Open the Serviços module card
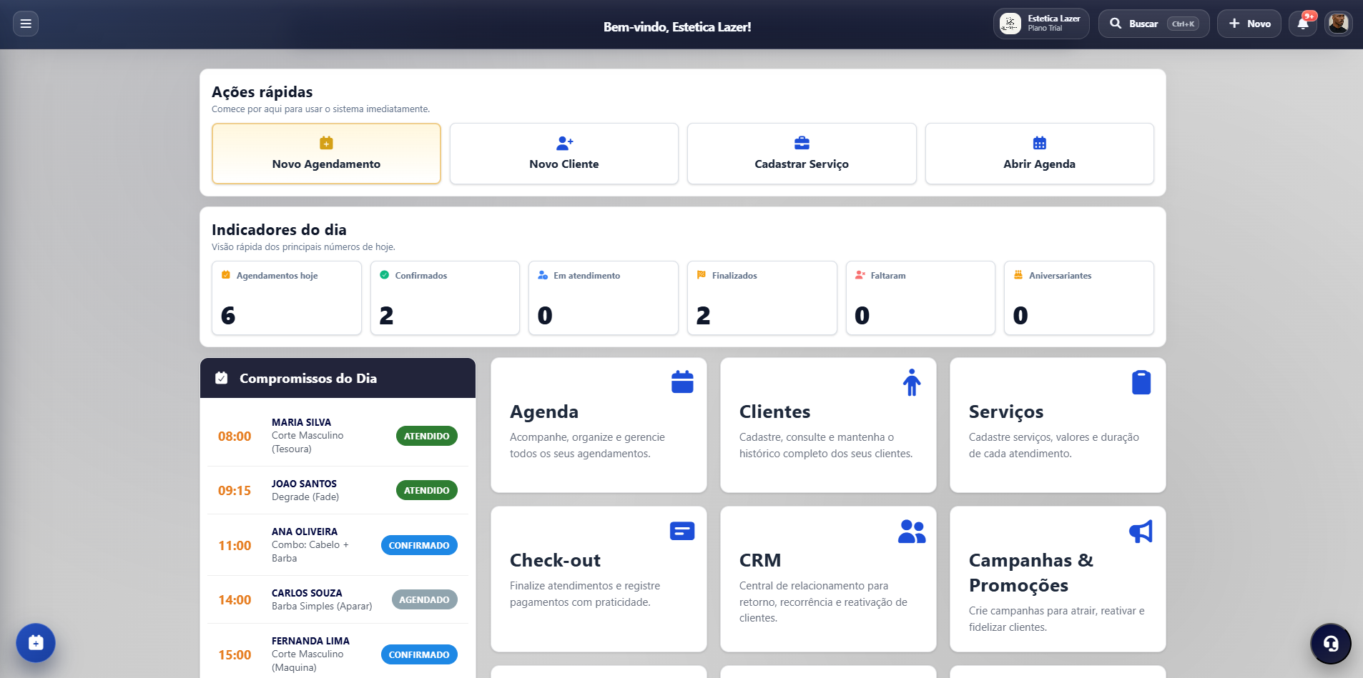 (x=1058, y=425)
